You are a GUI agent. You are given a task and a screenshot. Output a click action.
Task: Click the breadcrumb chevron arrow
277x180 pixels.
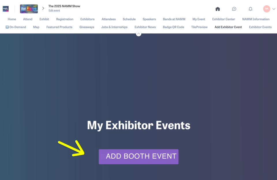[x=43, y=8]
